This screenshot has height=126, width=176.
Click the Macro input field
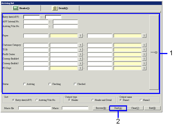[75, 108]
